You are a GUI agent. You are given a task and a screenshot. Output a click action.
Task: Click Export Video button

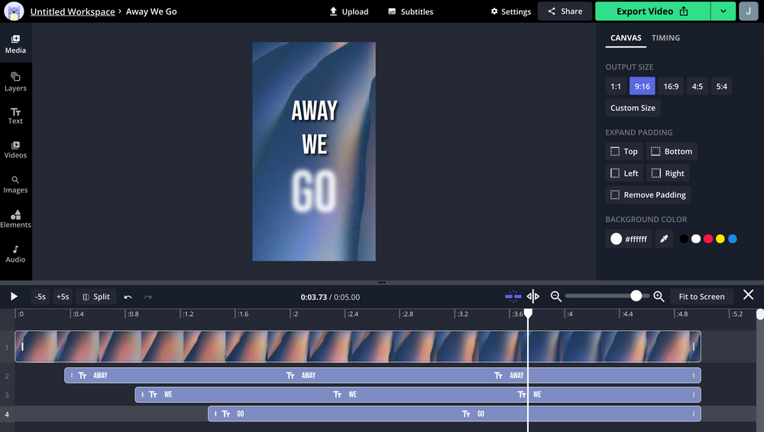point(652,11)
